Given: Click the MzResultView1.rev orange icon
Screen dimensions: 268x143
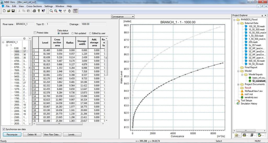Looking at the screenshot, I should (x=242, y=91).
